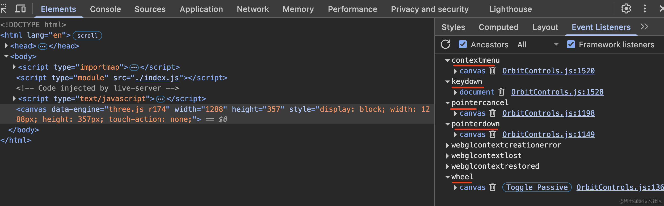The width and height of the screenshot is (664, 206).
Task: Open the Application tab
Action: (201, 9)
